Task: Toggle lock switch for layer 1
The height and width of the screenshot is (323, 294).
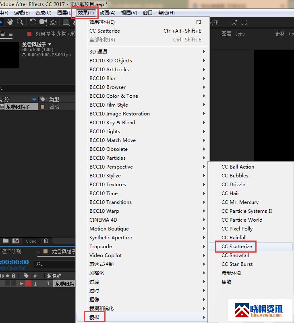Action: [x=13, y=284]
